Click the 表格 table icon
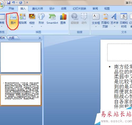Viewport: 132px width, 125px height. click(2, 17)
